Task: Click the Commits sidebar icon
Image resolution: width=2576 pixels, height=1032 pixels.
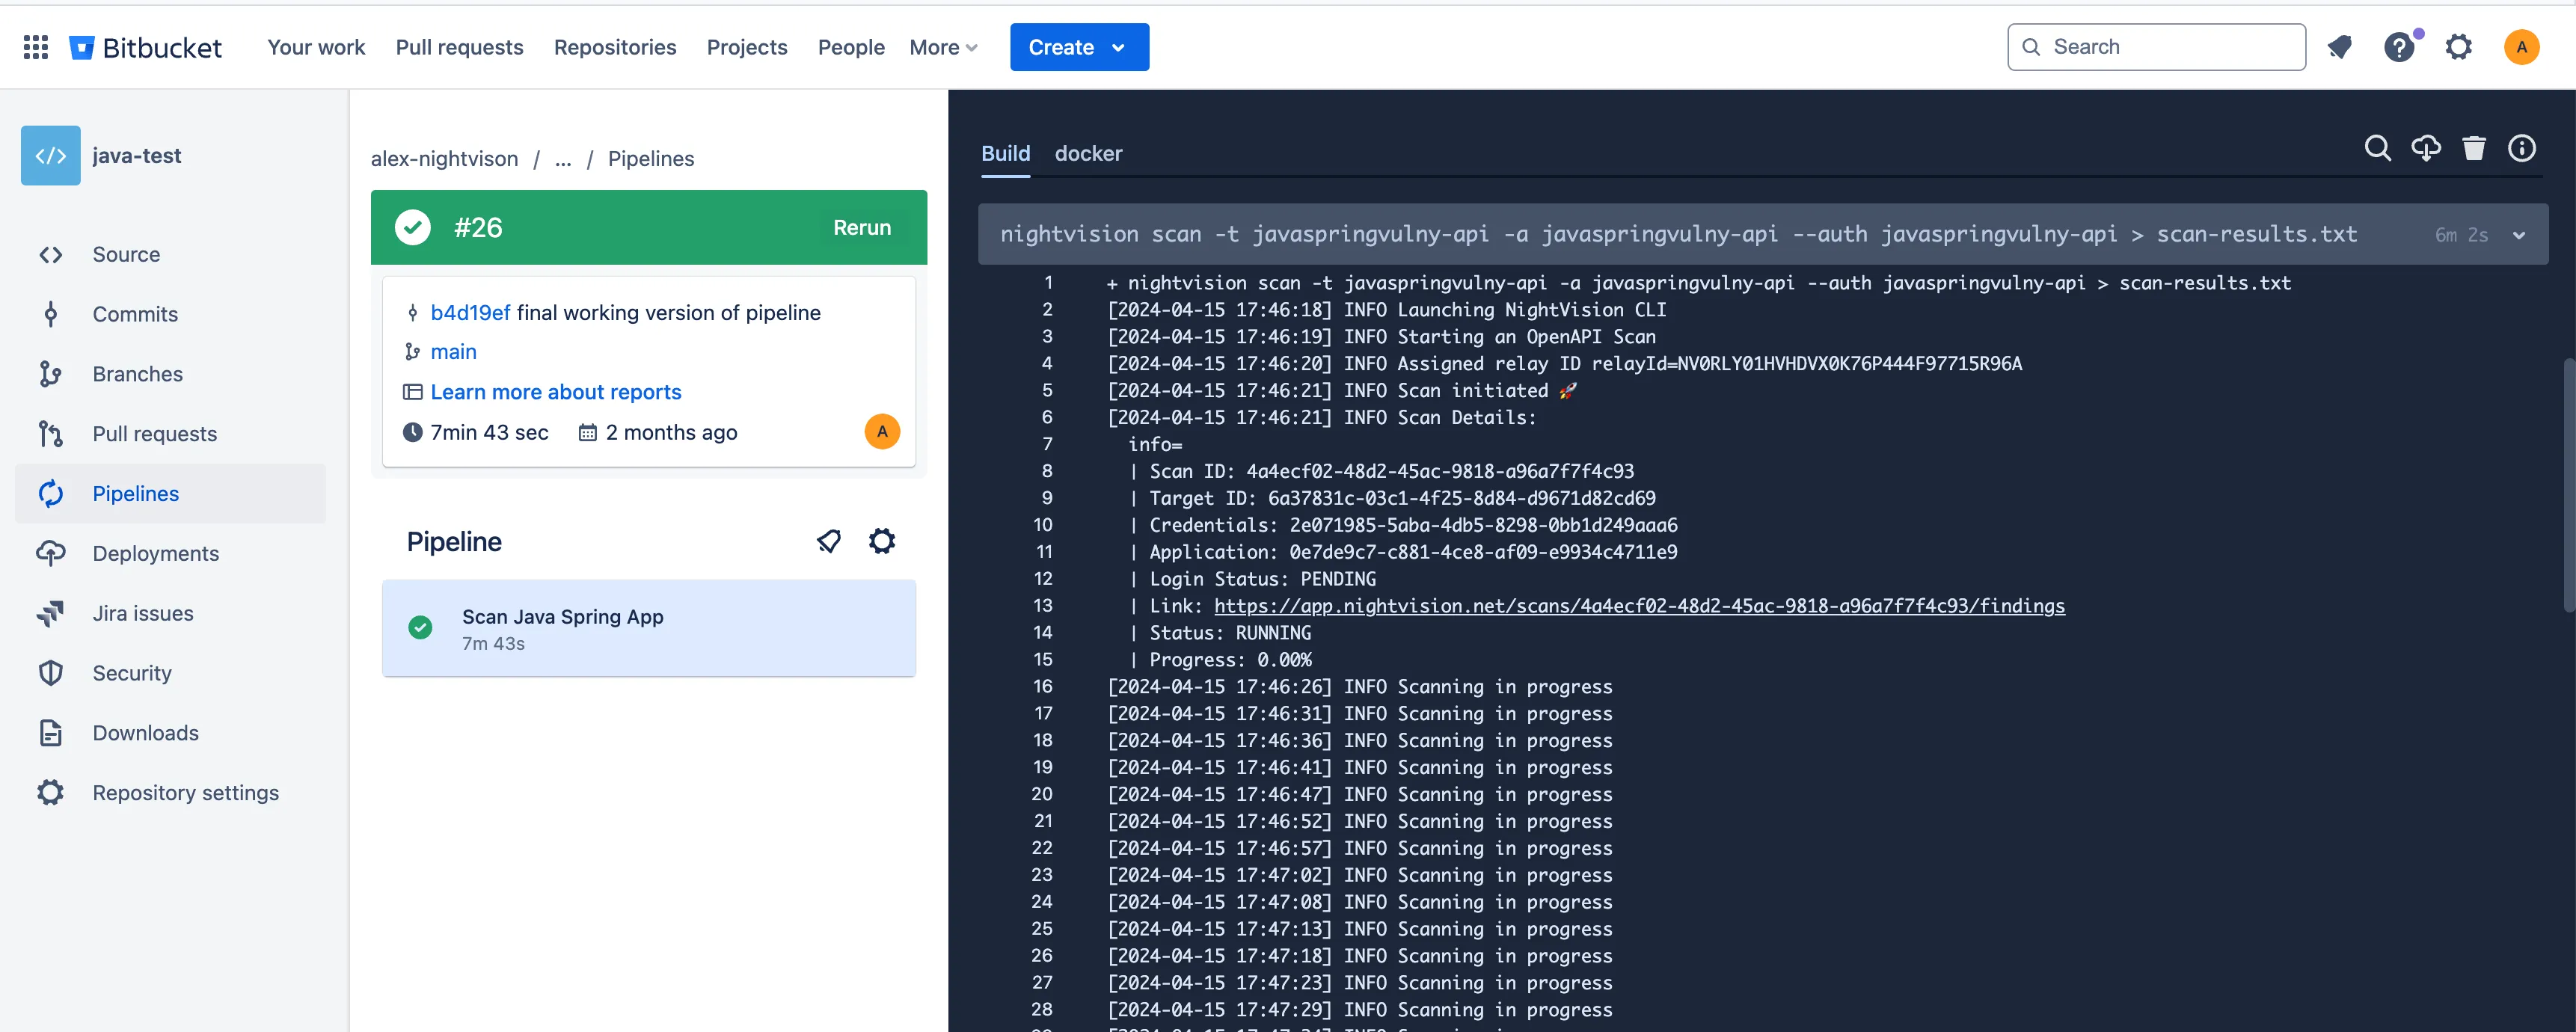Action: coord(51,315)
